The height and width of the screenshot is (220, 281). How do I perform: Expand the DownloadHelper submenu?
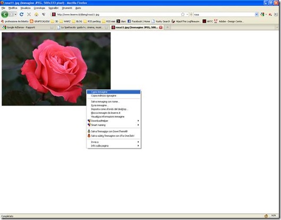click(x=114, y=121)
